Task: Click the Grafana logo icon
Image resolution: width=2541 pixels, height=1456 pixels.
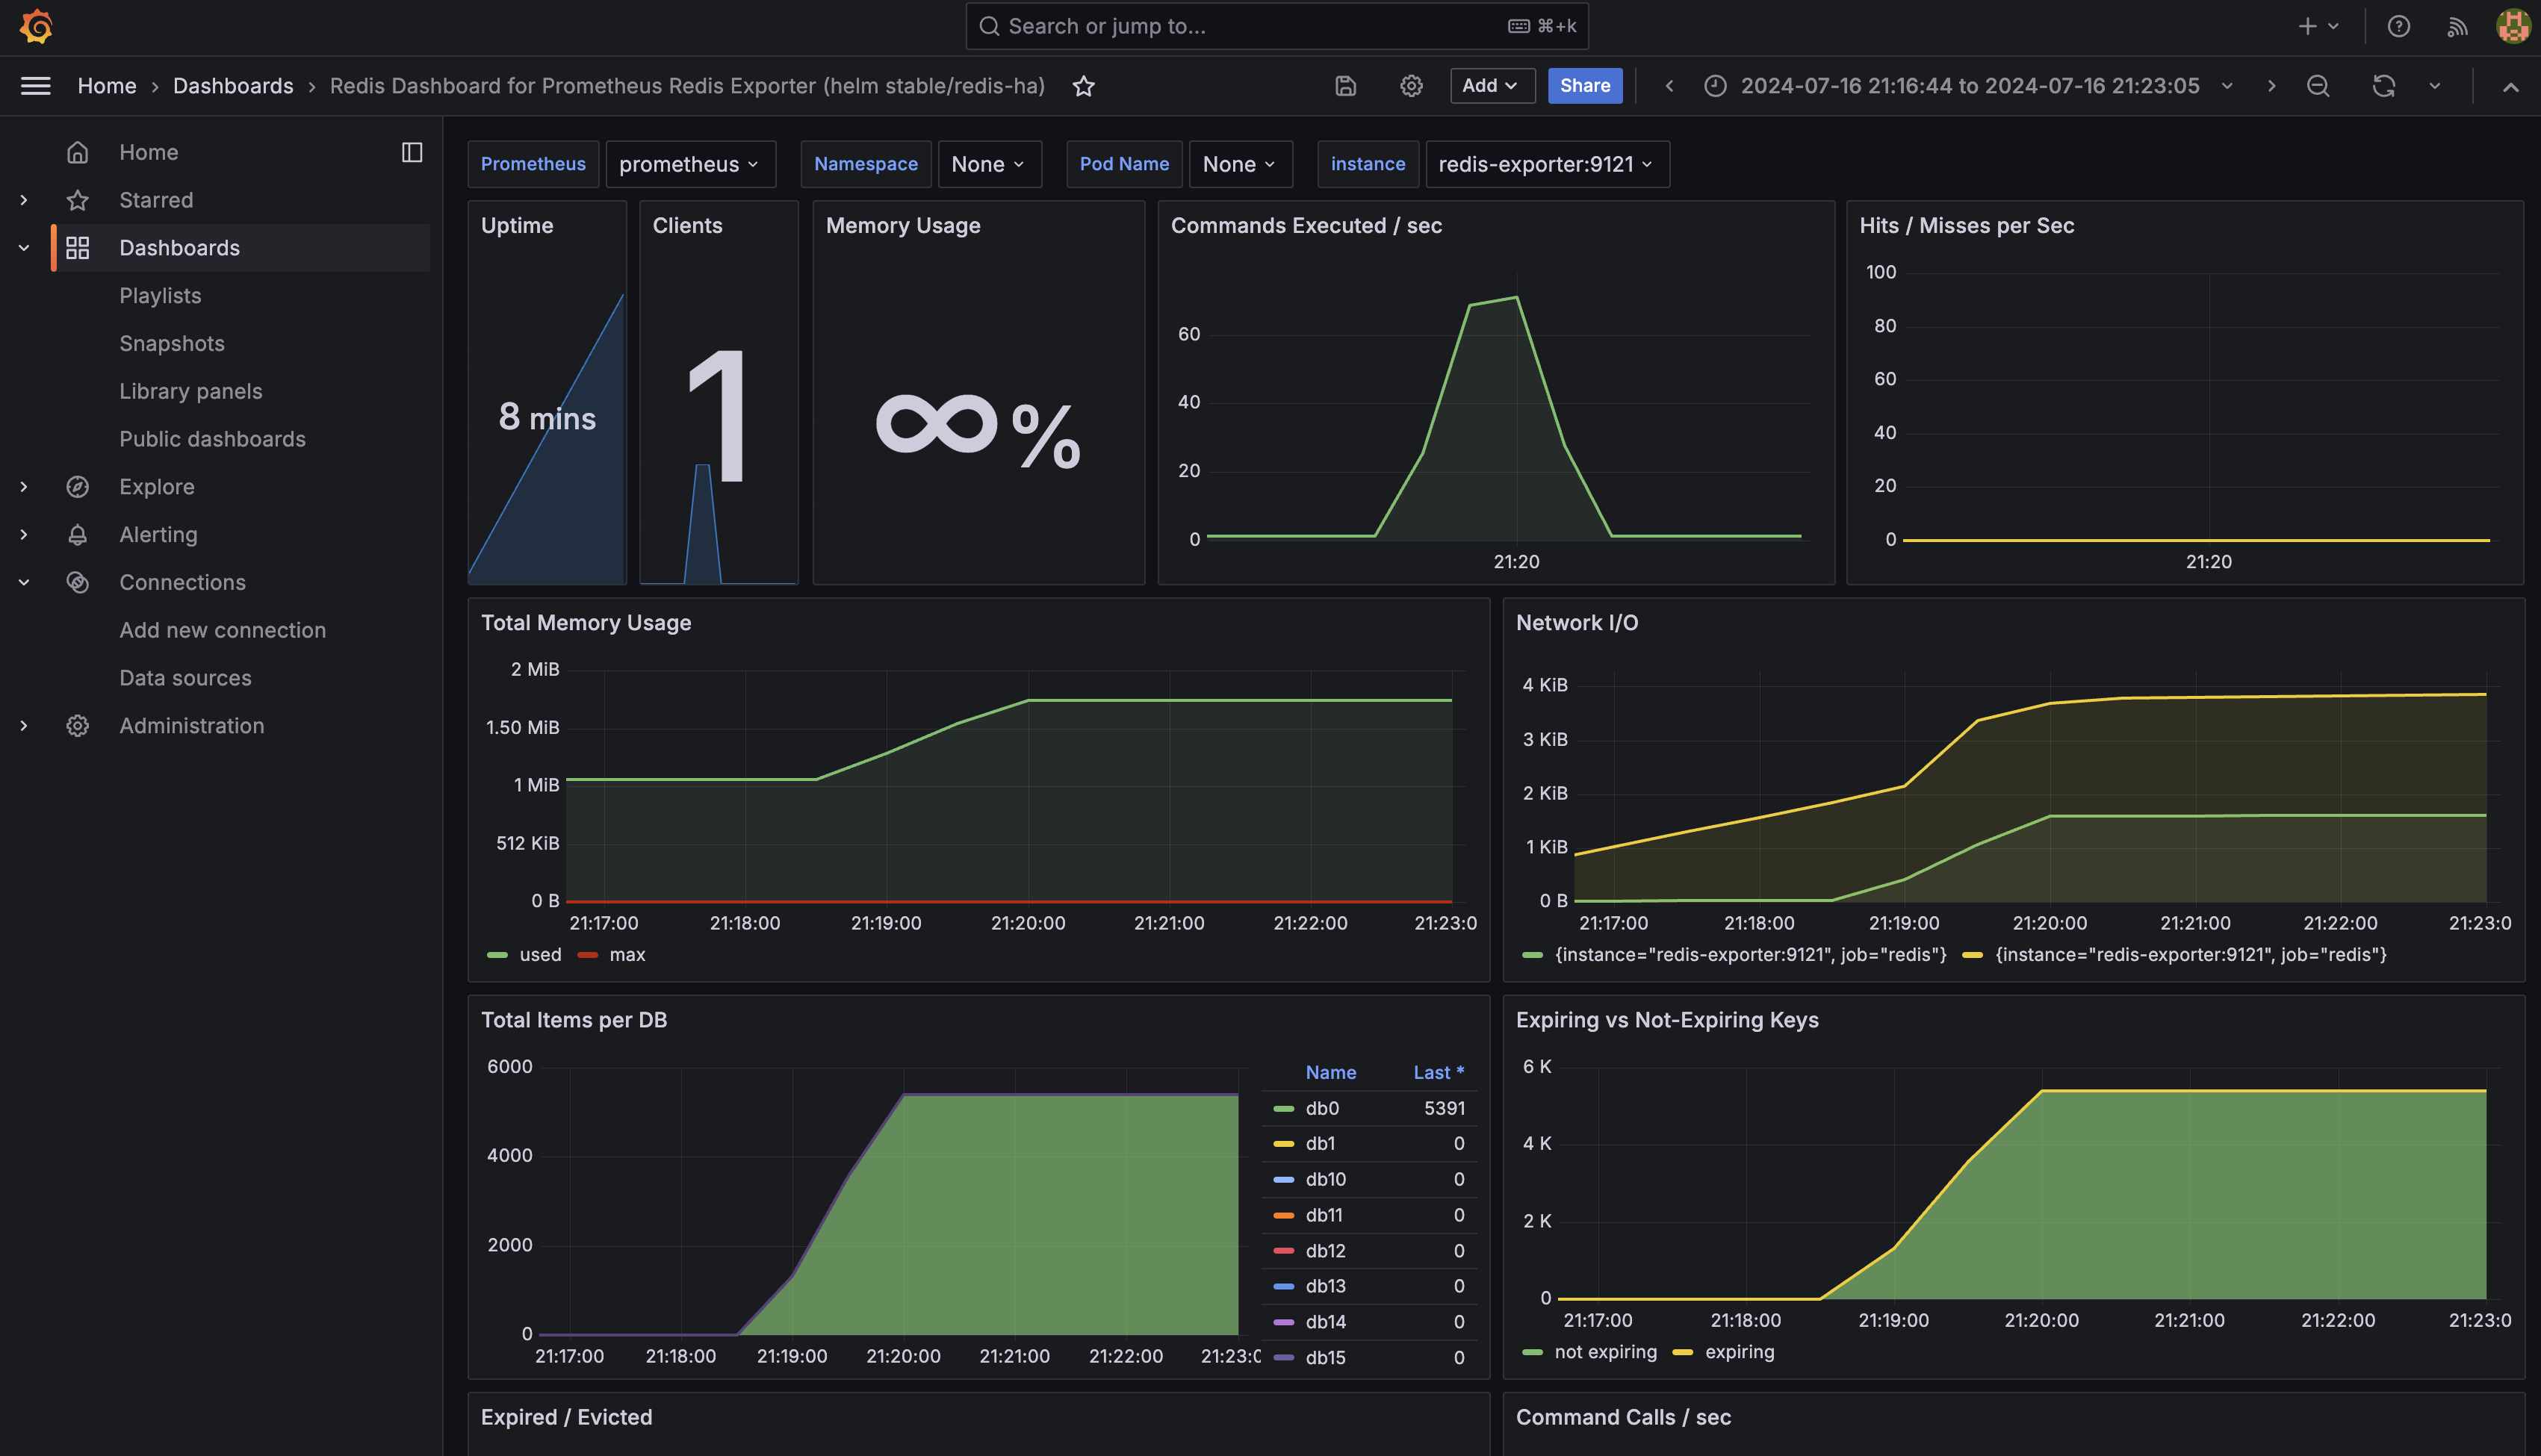Action: pos(36,26)
